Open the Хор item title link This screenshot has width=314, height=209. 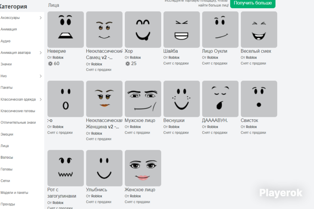[128, 51]
